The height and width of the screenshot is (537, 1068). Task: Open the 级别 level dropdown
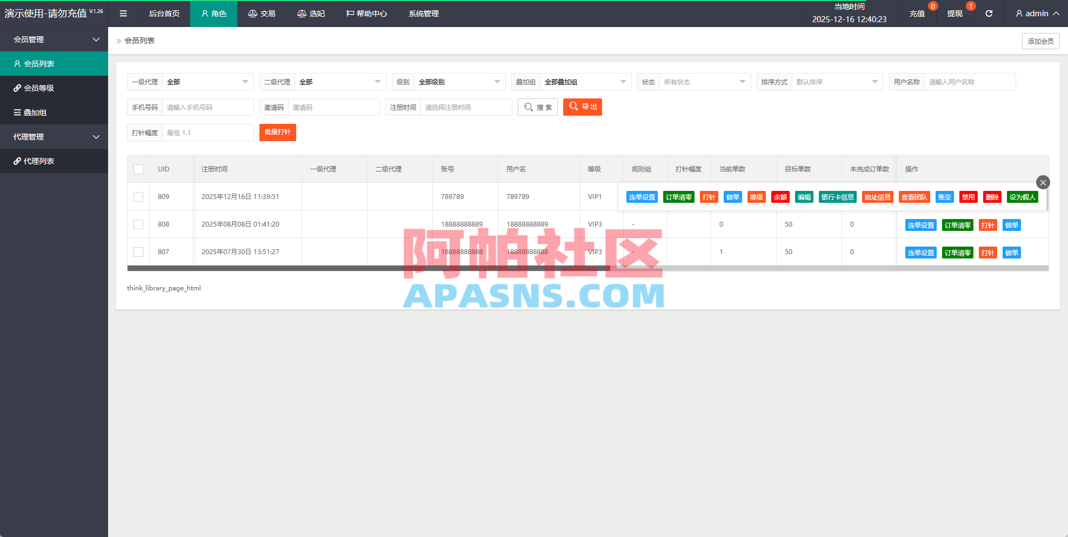[460, 82]
